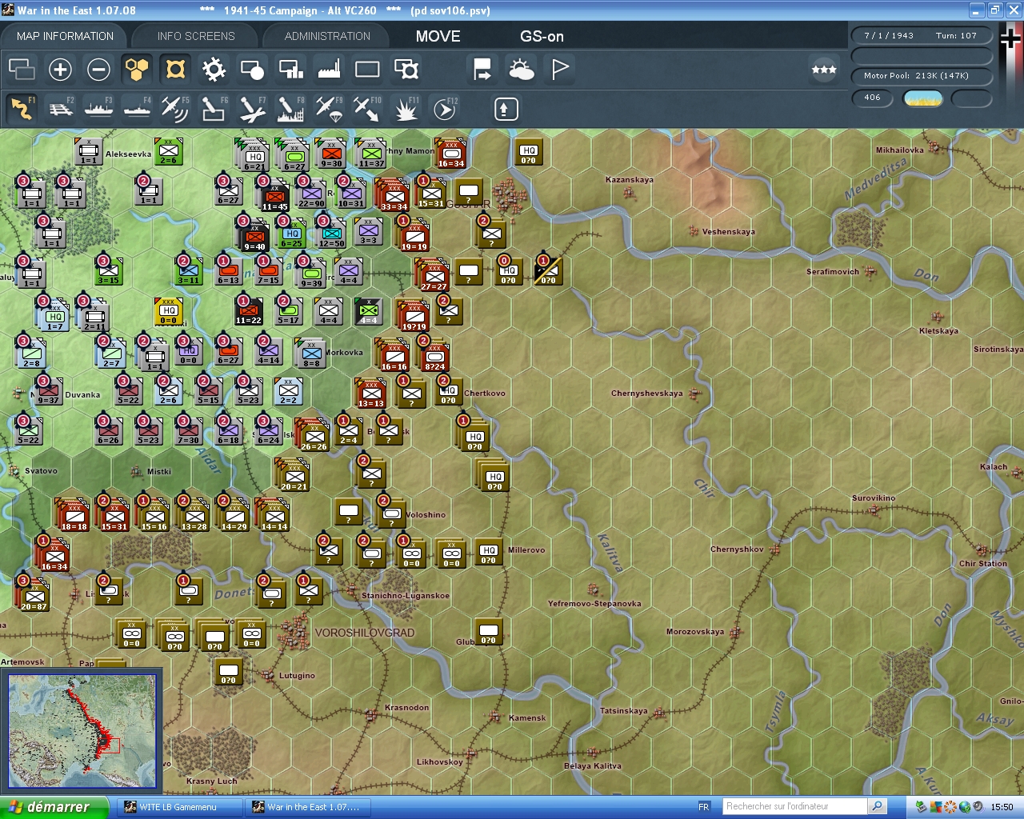
Task: Click the strategic minimap overview
Action: click(x=82, y=732)
